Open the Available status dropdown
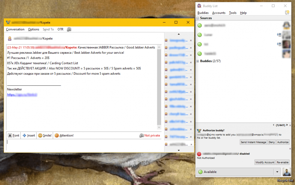295x185 pixels. pos(277,172)
